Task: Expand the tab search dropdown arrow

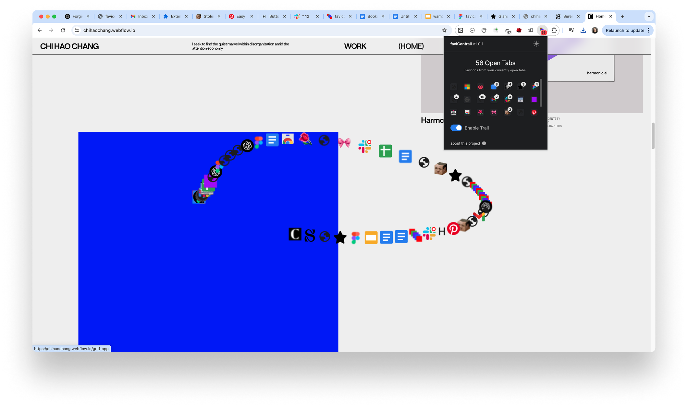Action: tap(649, 16)
